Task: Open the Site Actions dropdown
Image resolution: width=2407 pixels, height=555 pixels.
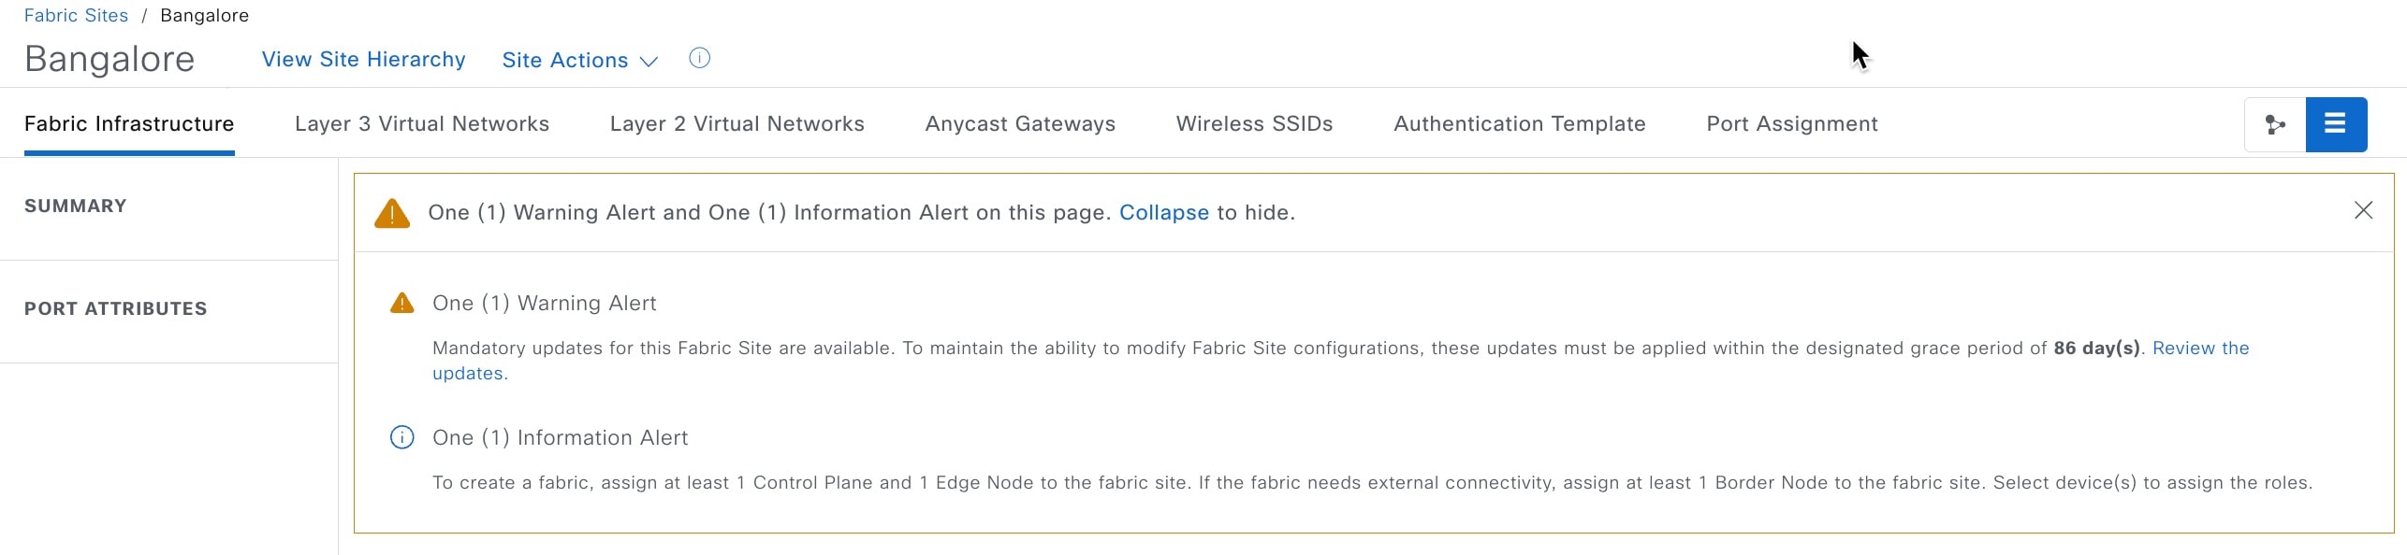Action: [x=580, y=60]
